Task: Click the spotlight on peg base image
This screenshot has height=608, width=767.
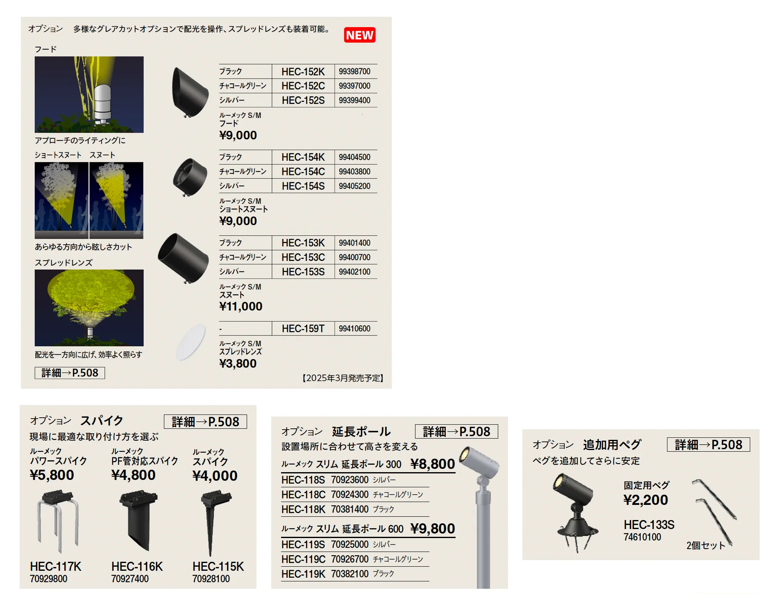Action: 575,513
